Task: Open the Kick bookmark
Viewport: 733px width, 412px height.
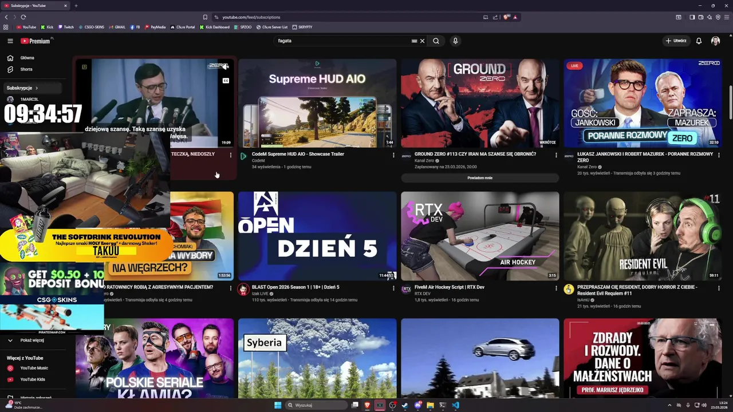Action: coord(47,27)
